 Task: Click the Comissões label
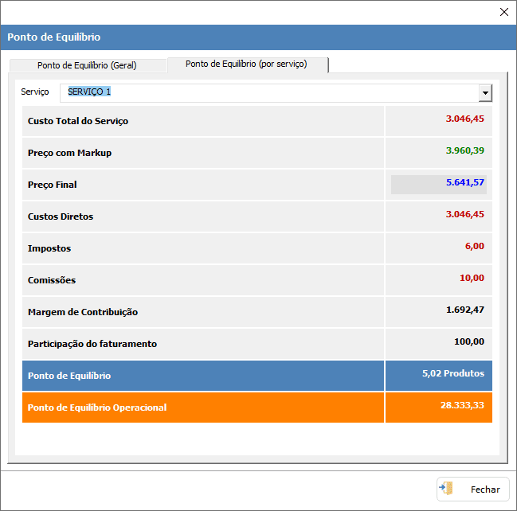[52, 280]
